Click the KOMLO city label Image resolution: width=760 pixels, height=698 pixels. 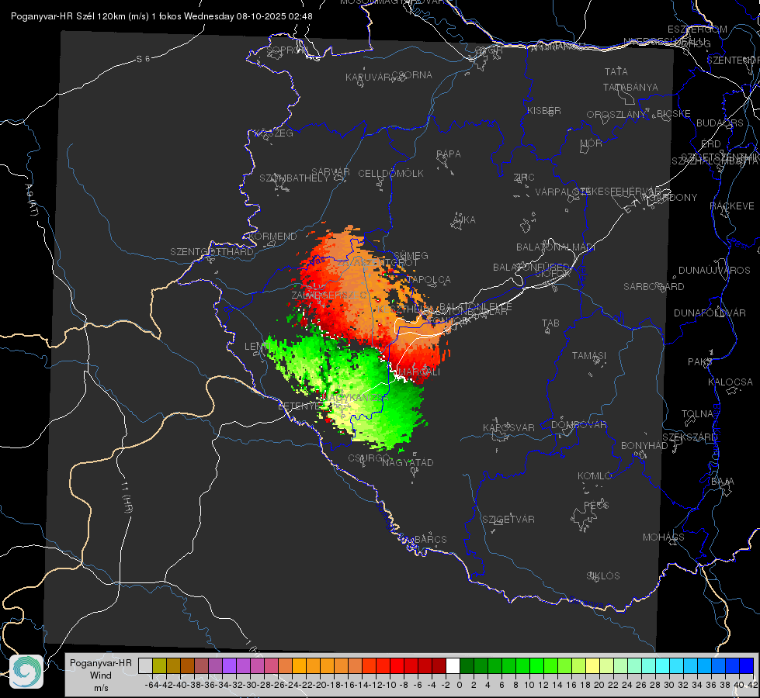click(x=595, y=476)
